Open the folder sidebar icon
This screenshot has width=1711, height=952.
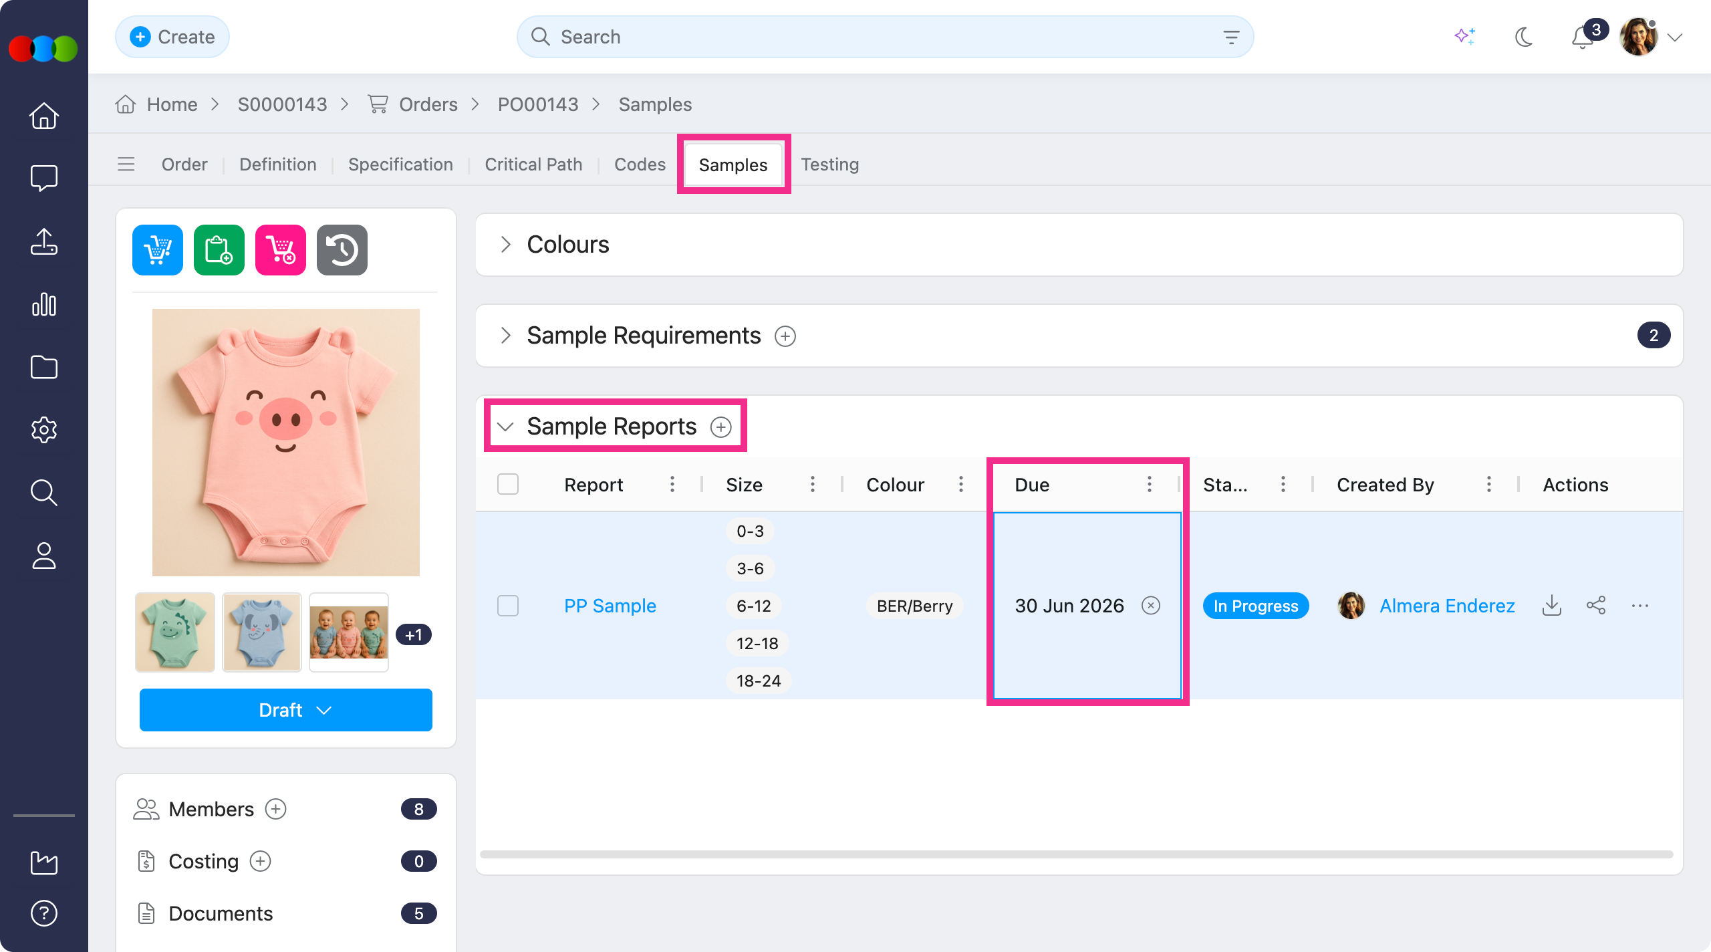coord(44,367)
